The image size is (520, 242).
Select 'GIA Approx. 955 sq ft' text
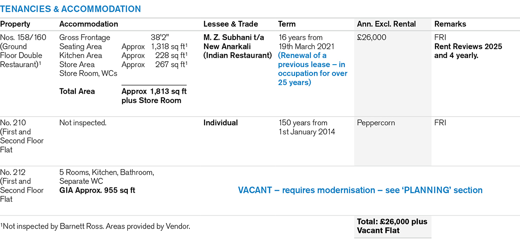(x=97, y=190)
